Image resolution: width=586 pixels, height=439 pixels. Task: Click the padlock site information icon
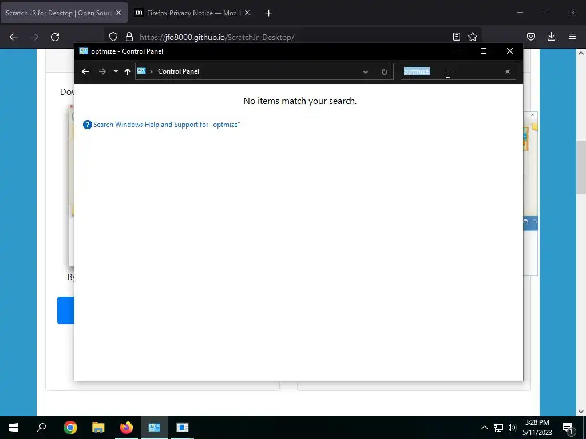coord(129,37)
